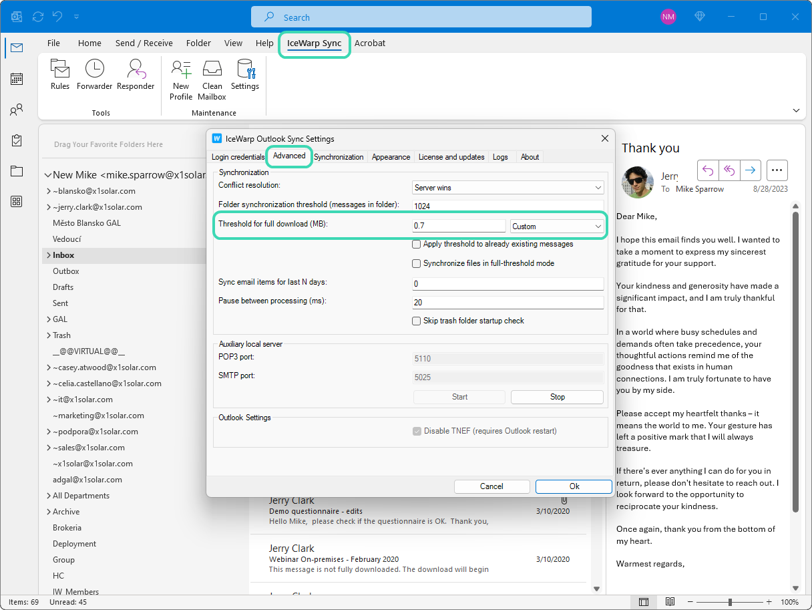The image size is (812, 610).
Task: Create a New Profile
Action: click(x=181, y=80)
